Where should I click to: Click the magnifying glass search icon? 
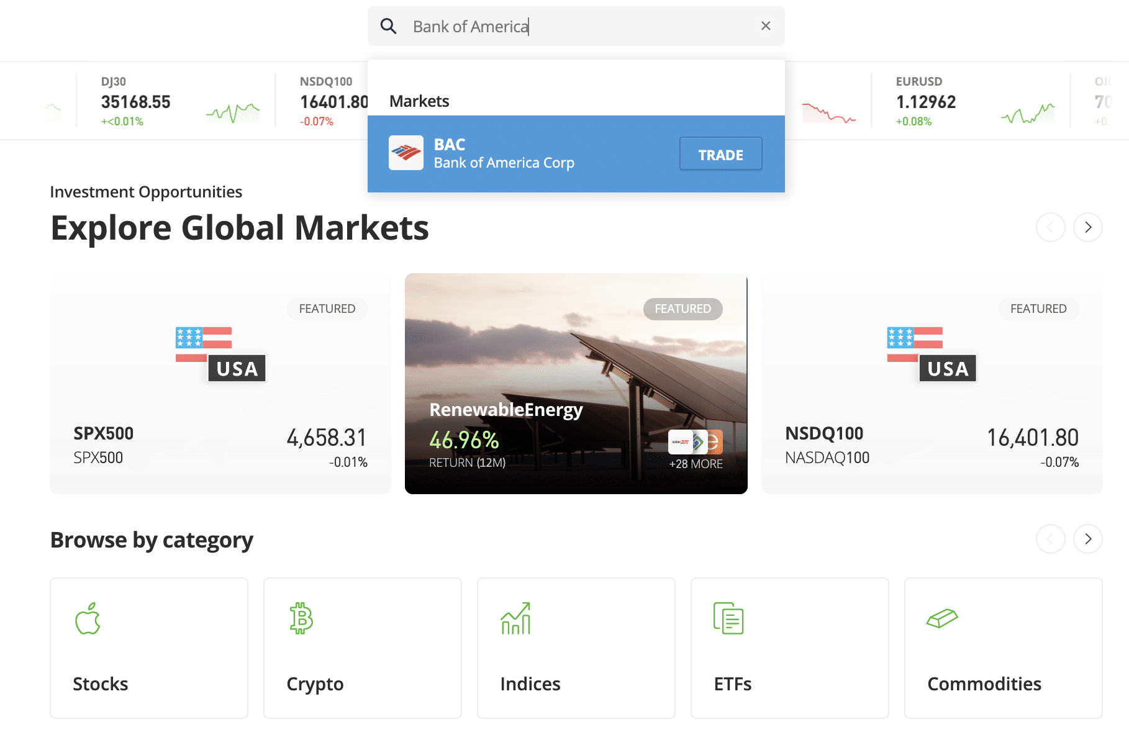[x=388, y=26]
